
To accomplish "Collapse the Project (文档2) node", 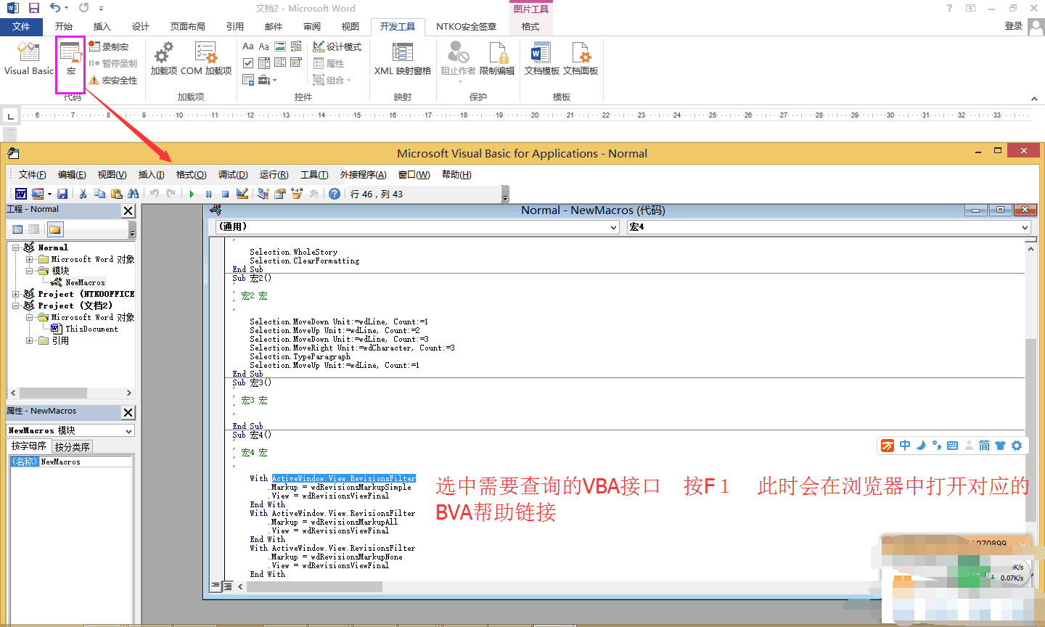I will (15, 306).
